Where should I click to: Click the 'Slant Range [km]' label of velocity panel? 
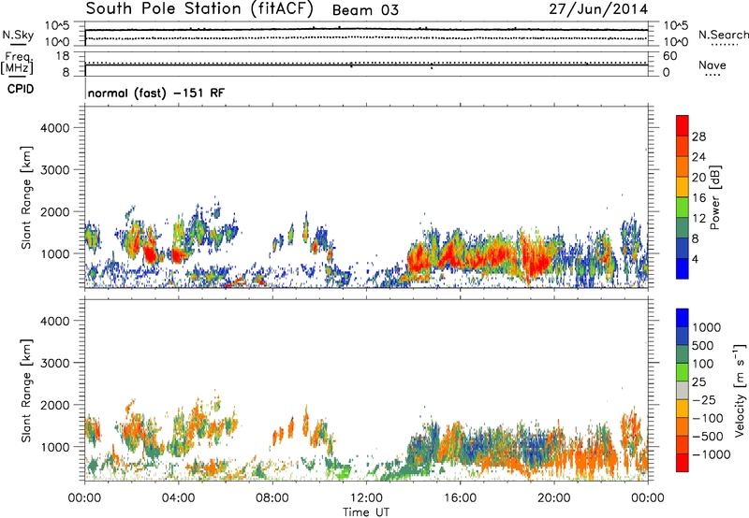tap(26, 390)
